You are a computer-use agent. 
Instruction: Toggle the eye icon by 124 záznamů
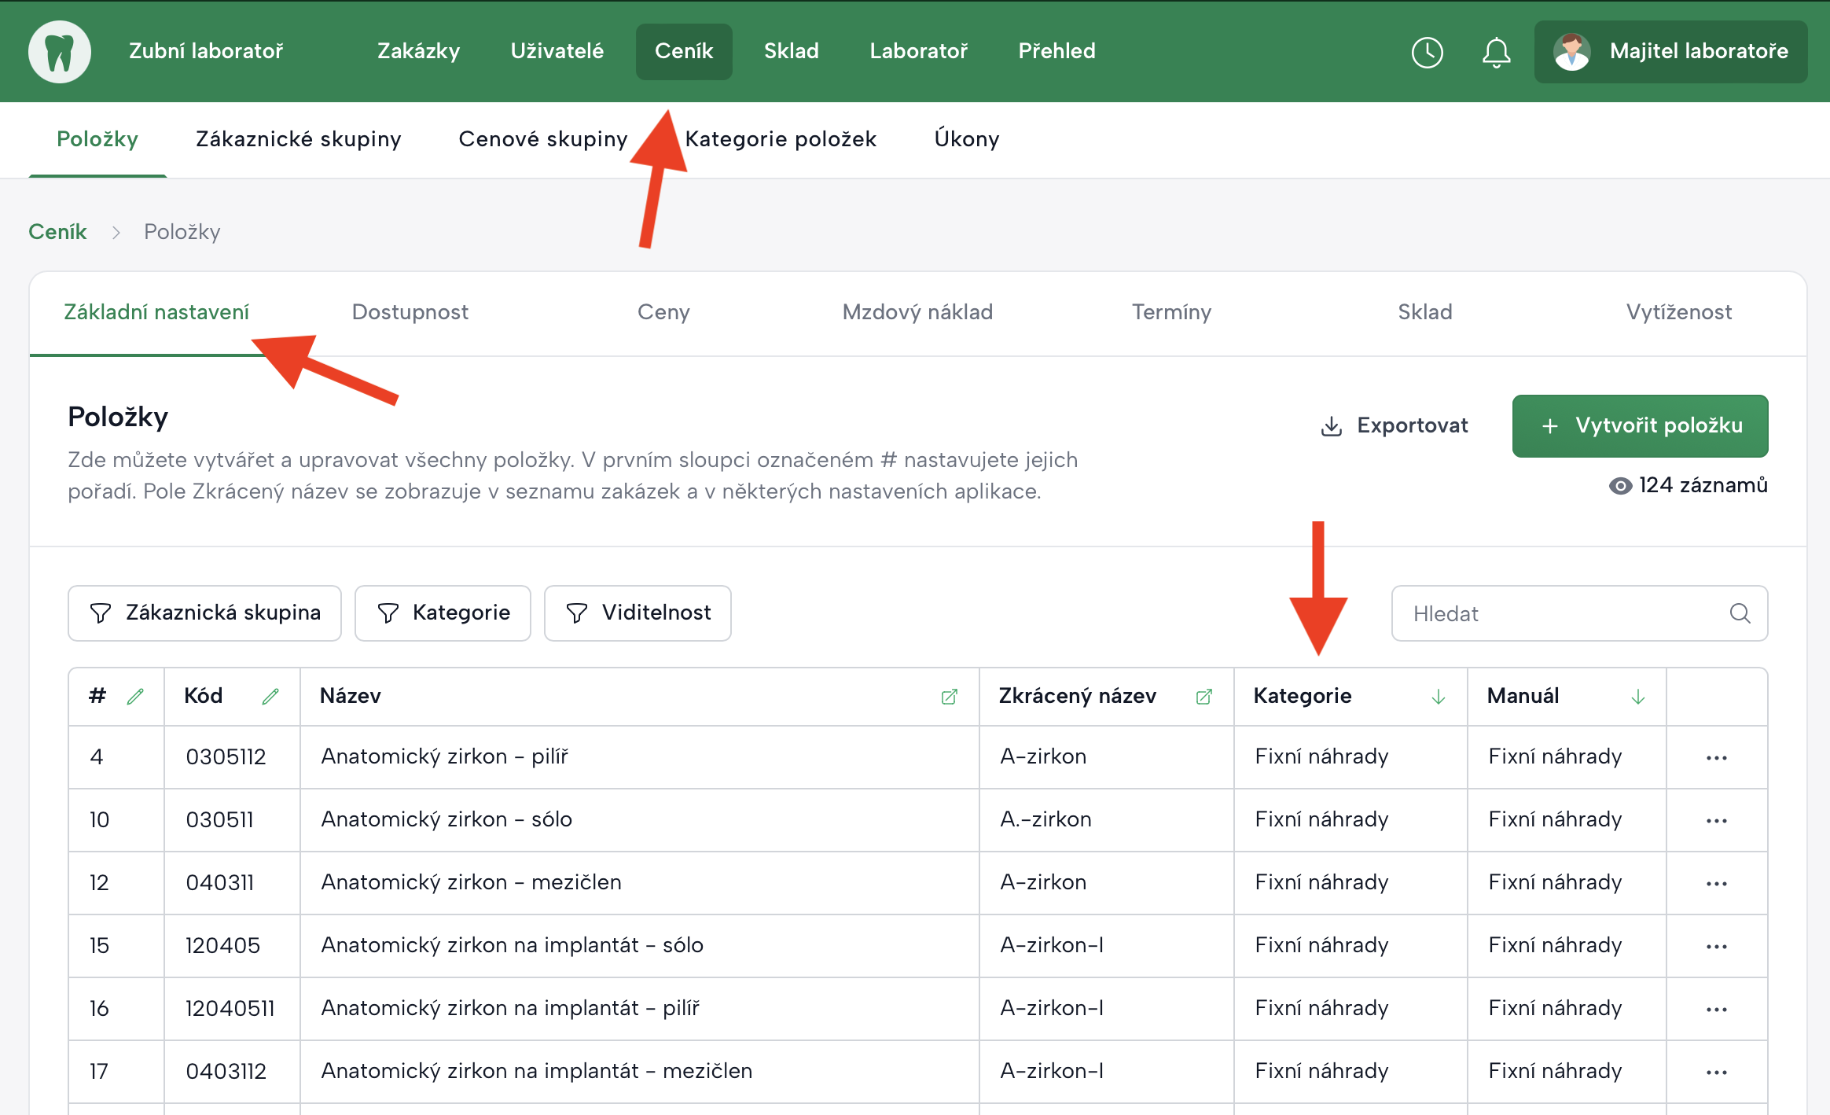coord(1620,486)
